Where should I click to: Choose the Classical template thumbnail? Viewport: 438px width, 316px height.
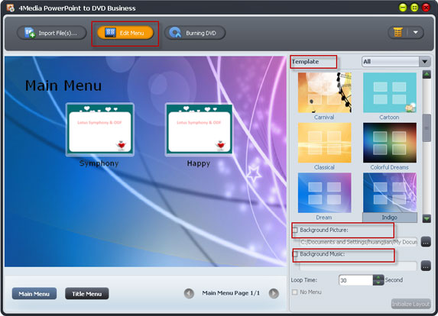pyautogui.click(x=325, y=143)
